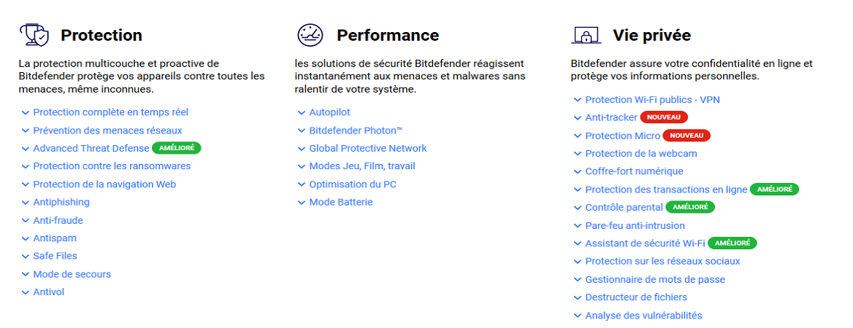Expand the chevron beside Coffre-fort numérique
This screenshot has width=853, height=328.
(578, 172)
